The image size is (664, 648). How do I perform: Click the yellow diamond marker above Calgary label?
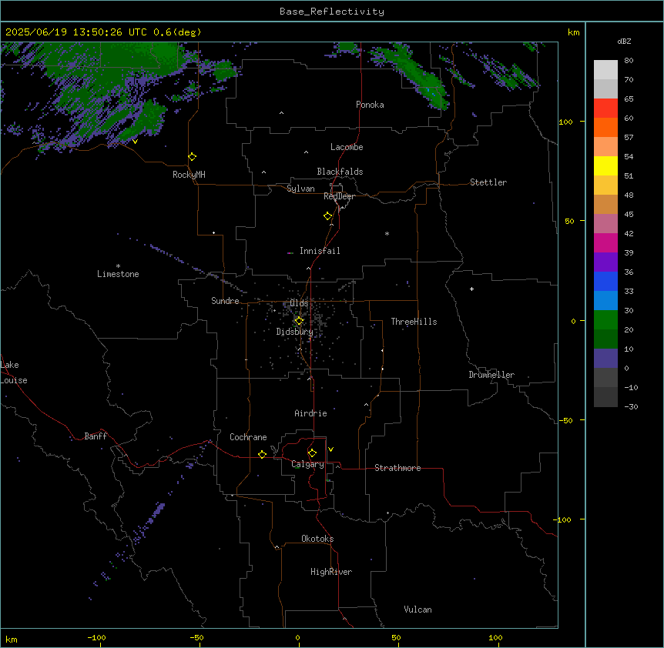pos(312,453)
